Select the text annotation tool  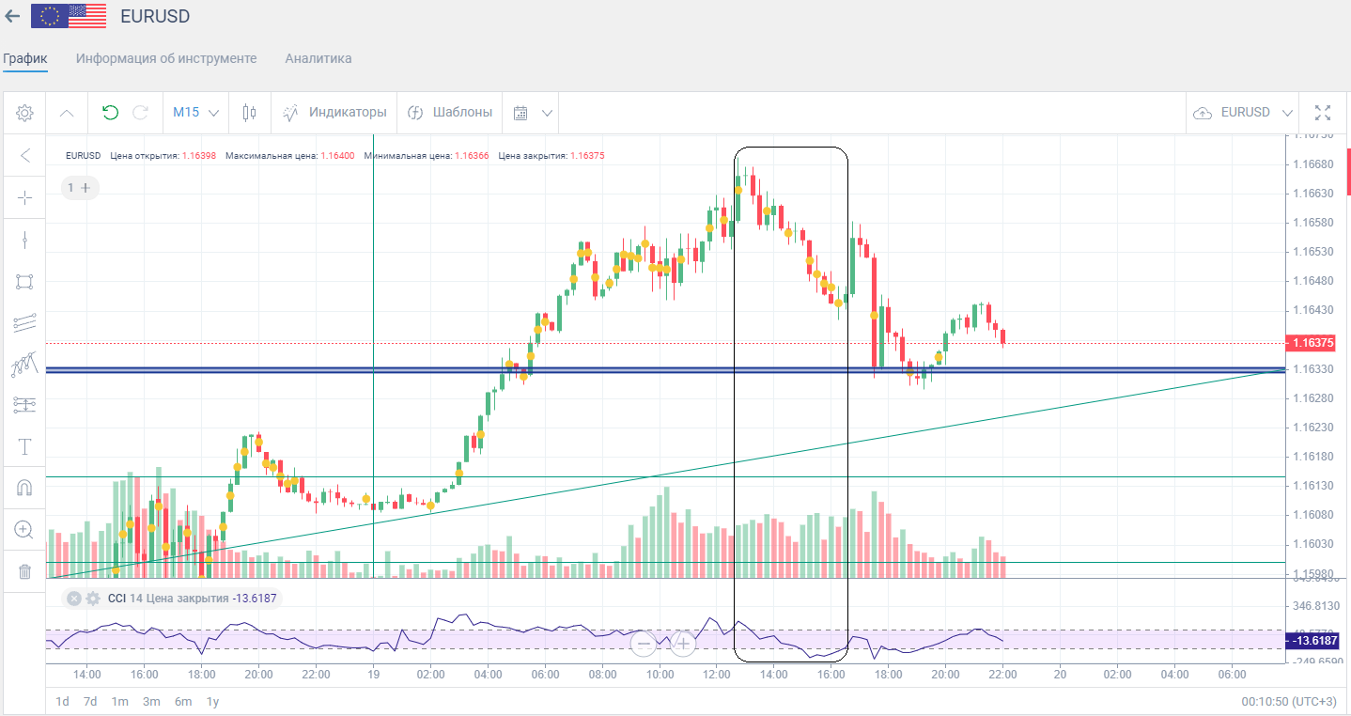(25, 446)
